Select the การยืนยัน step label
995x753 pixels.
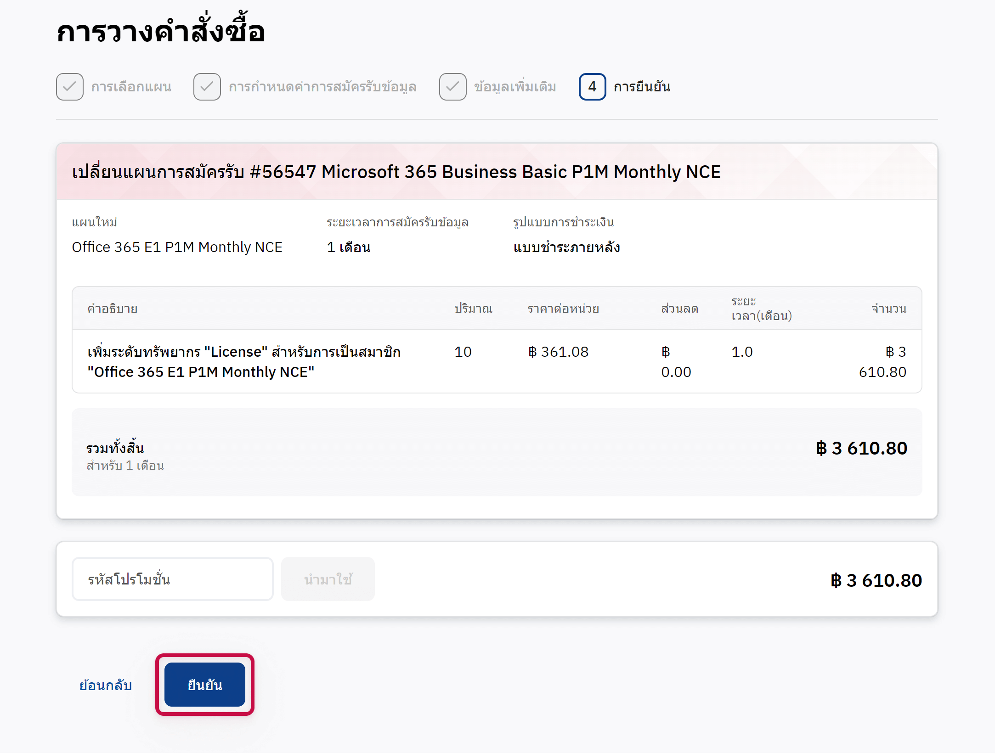click(x=642, y=87)
